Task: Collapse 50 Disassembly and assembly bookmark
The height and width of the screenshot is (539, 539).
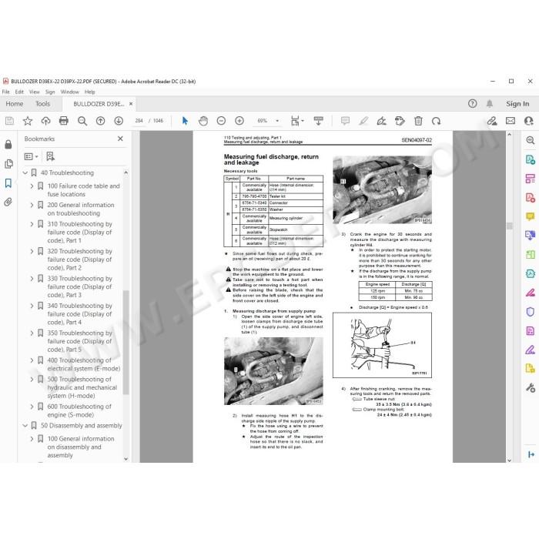Action: [25, 426]
